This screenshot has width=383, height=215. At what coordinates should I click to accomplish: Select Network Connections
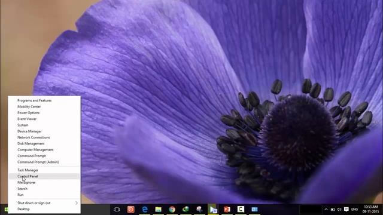pos(44,137)
